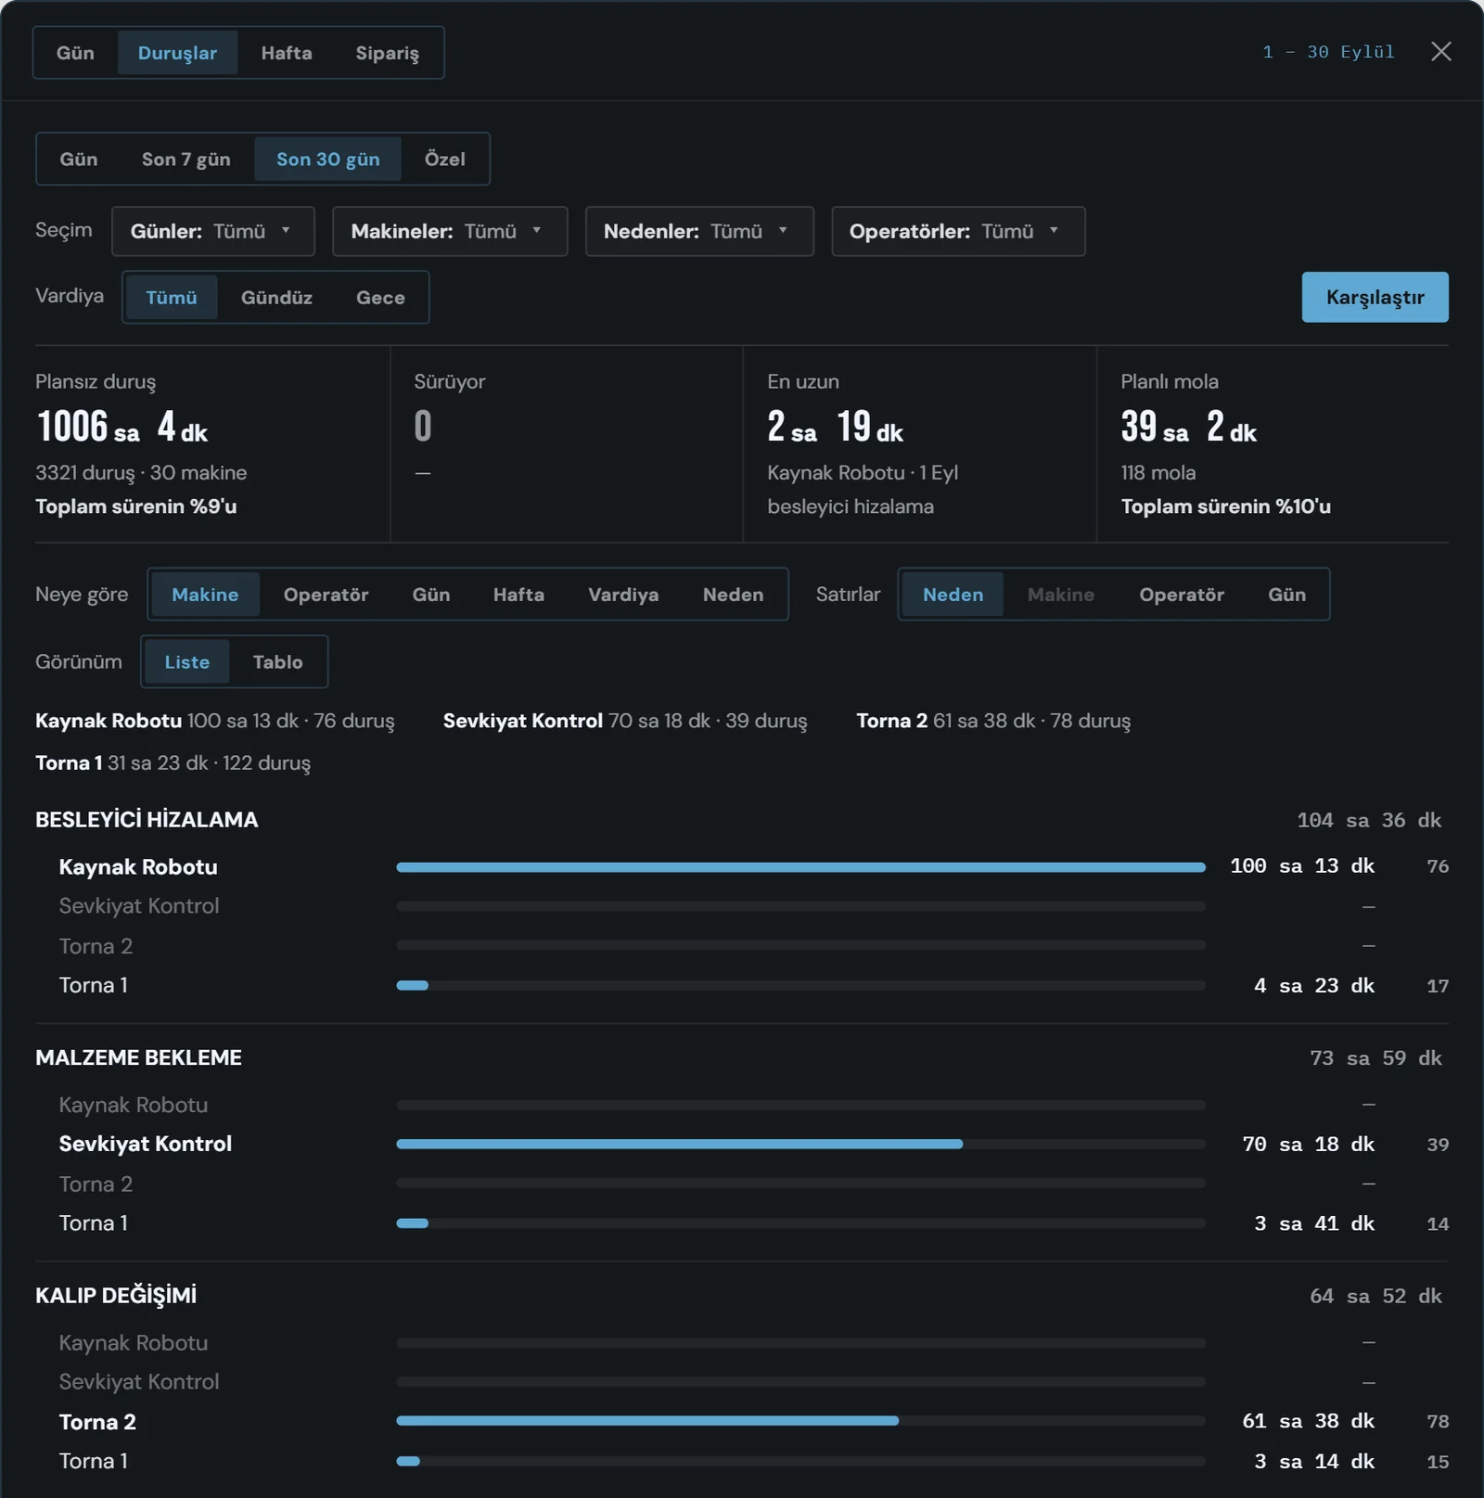Viewport: 1484px width, 1498px height.
Task: Click the Karşılaştır button
Action: click(x=1375, y=297)
